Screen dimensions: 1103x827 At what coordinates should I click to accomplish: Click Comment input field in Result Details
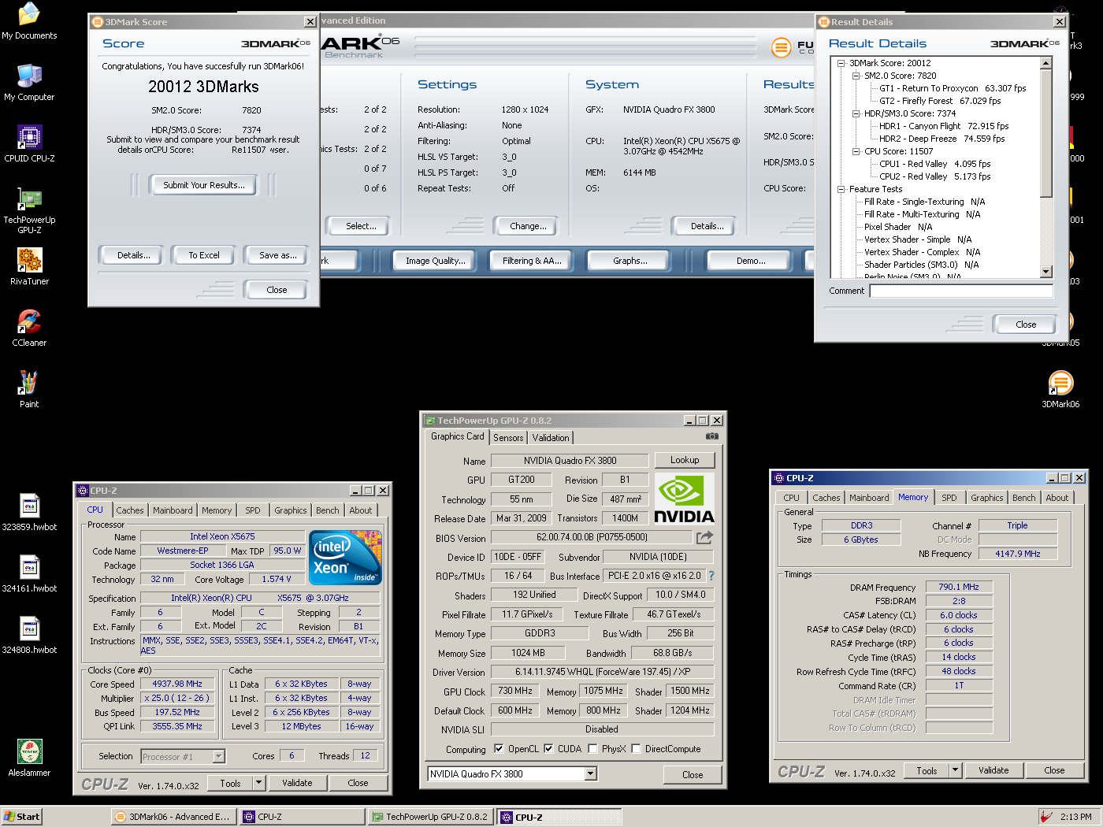[x=961, y=291]
